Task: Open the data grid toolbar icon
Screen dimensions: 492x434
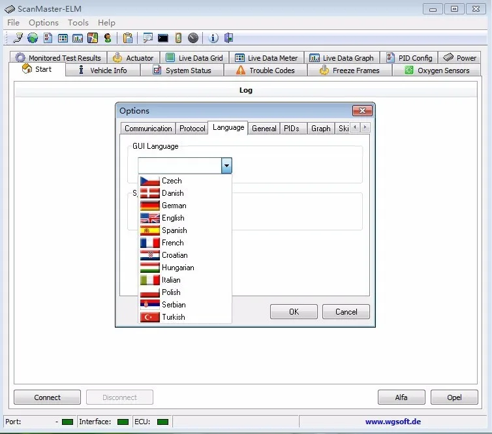Action: (63, 39)
